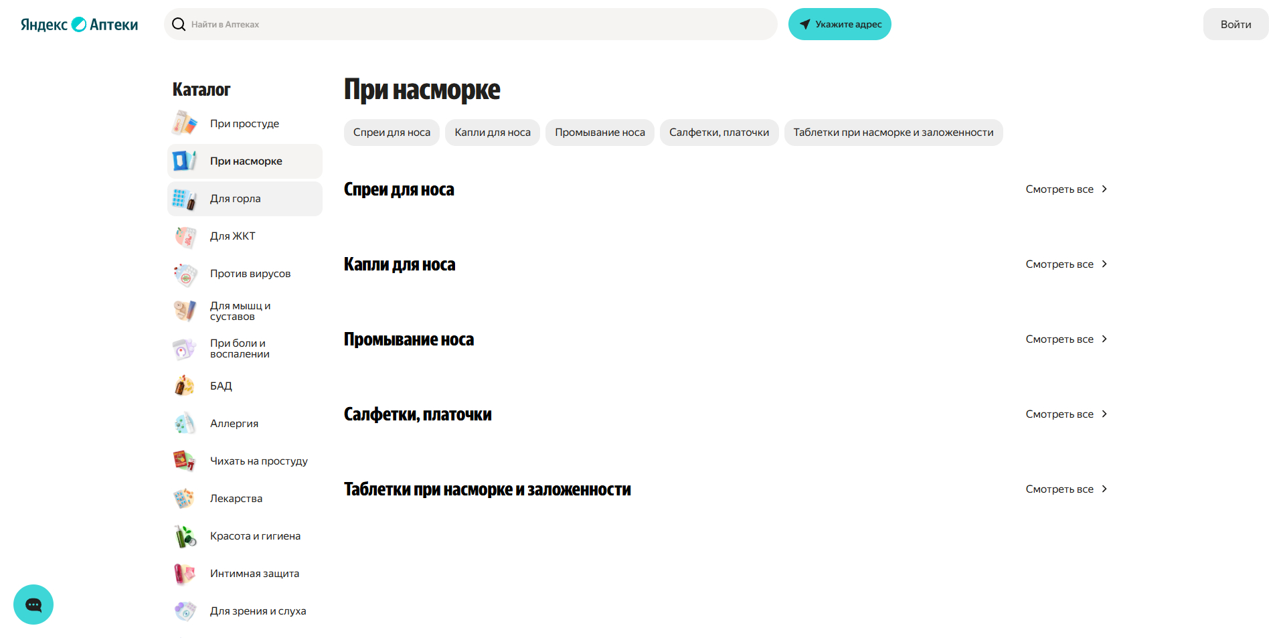Select the БАД category icon
The height and width of the screenshot is (638, 1285).
tap(185, 386)
